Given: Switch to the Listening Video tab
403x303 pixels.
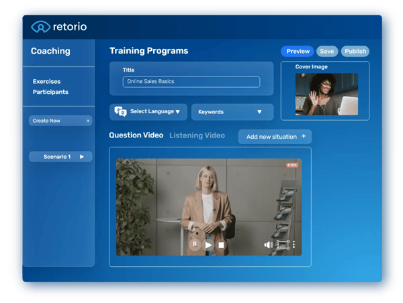Looking at the screenshot, I should pos(197,135).
